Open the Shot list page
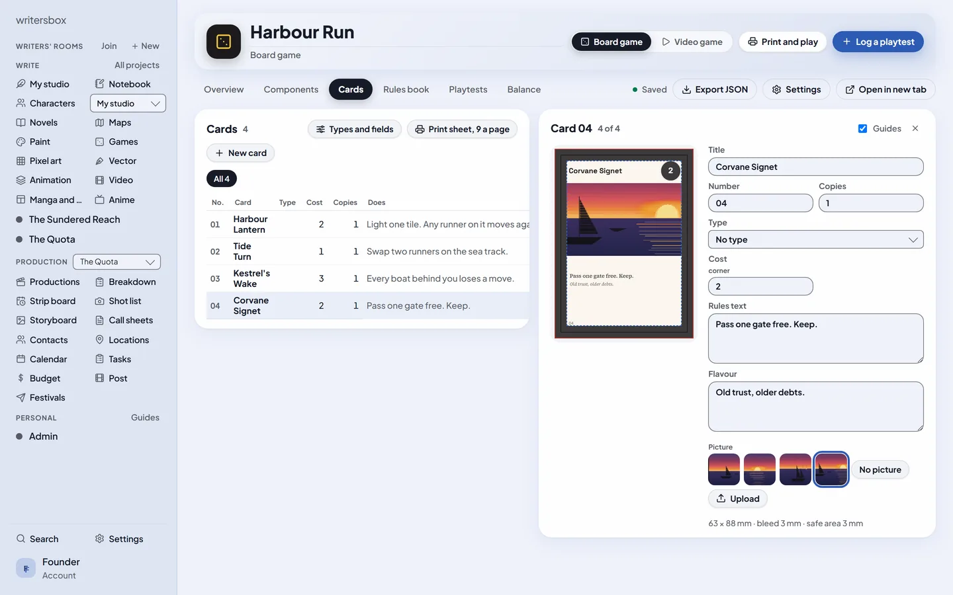This screenshot has height=595, width=953. click(x=118, y=301)
